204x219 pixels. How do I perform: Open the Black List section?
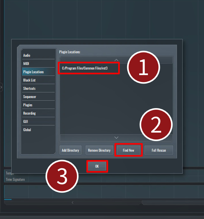tap(29, 80)
